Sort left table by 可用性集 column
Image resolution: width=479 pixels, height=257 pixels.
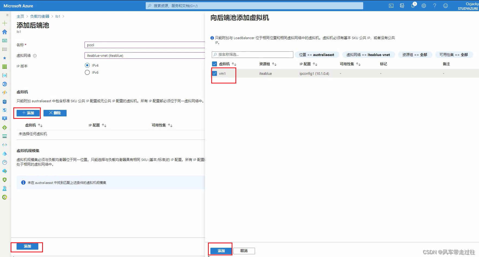162,125
